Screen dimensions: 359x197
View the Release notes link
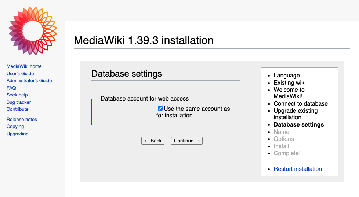point(22,120)
